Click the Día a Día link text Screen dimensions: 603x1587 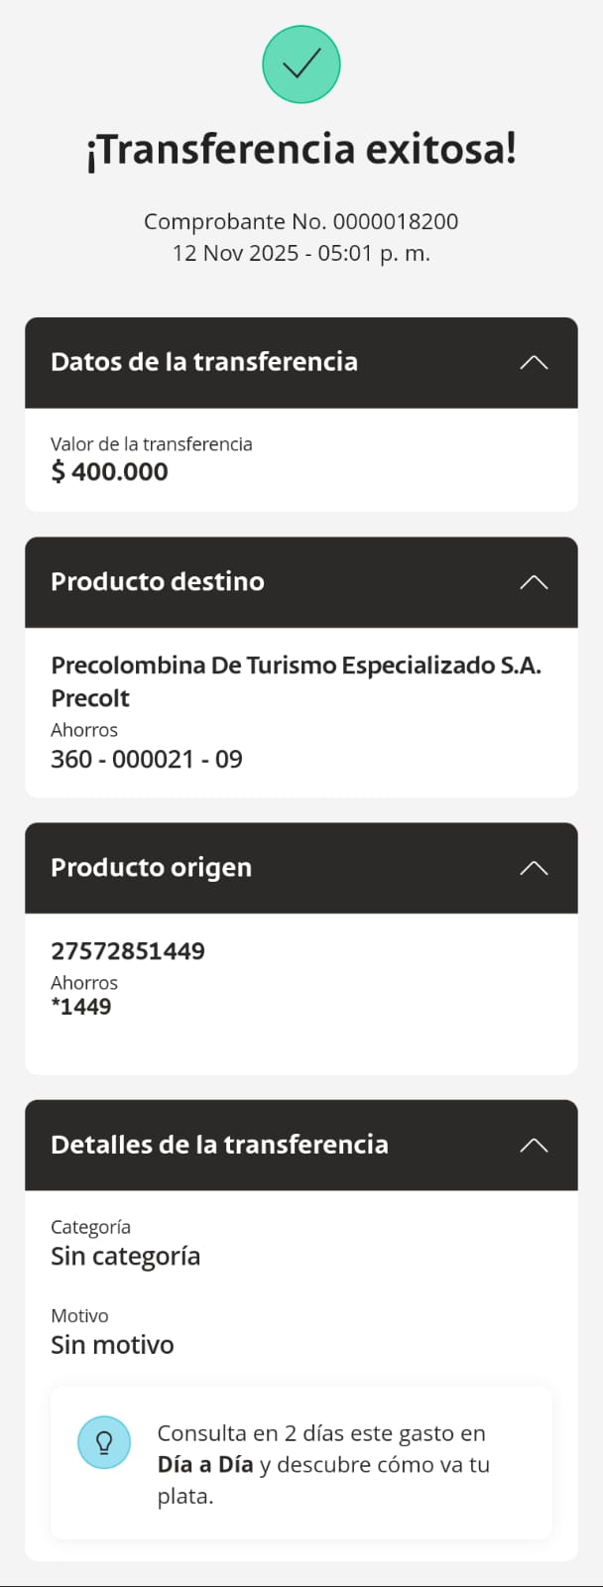click(x=205, y=1465)
